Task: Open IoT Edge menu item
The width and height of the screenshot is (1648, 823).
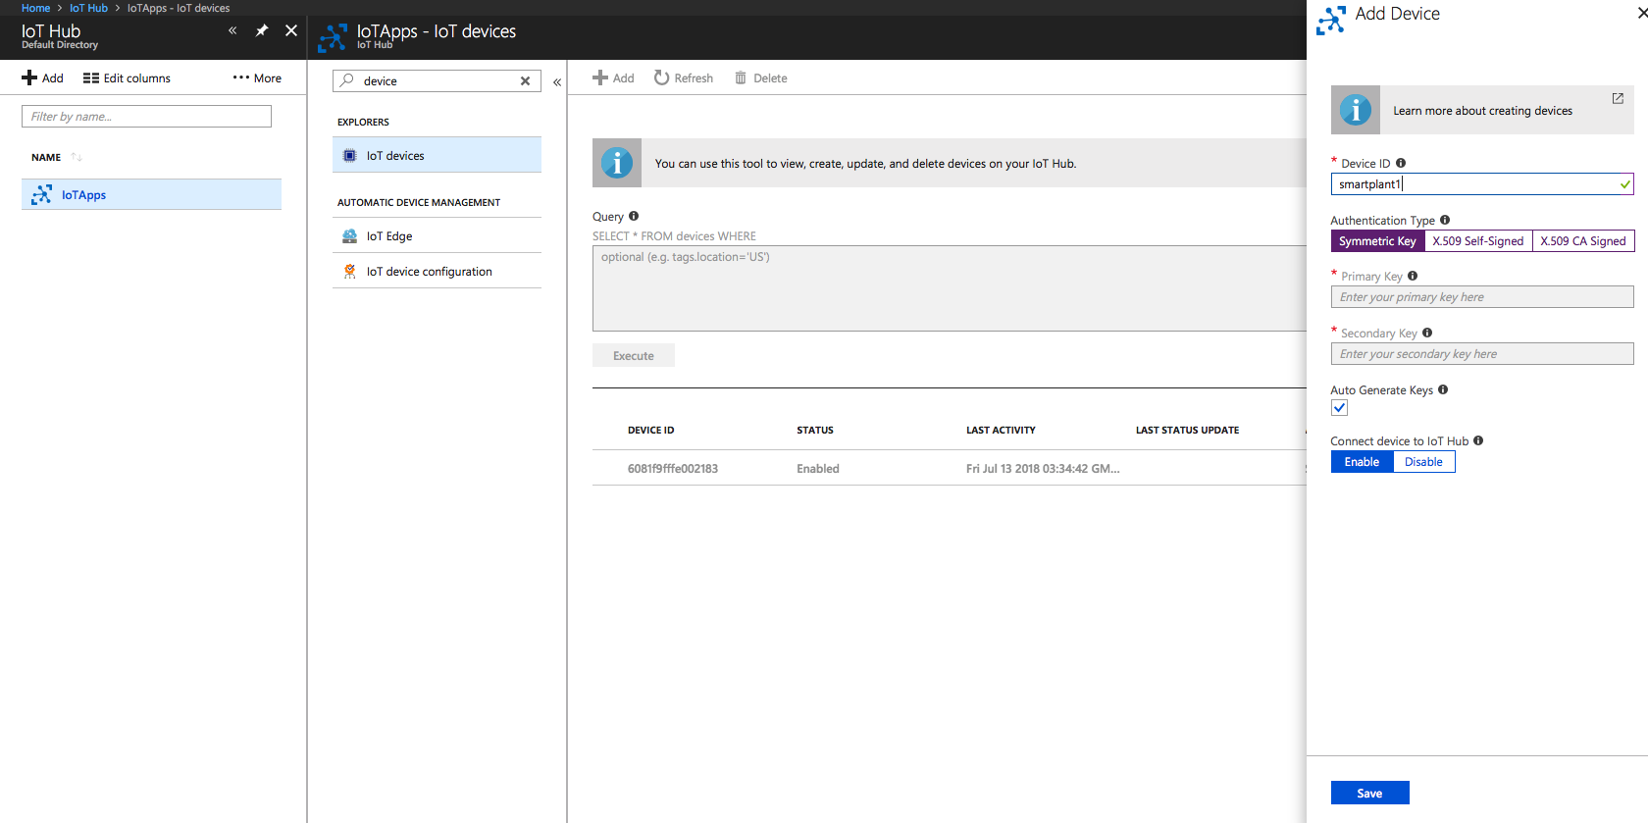Action: [x=389, y=236]
